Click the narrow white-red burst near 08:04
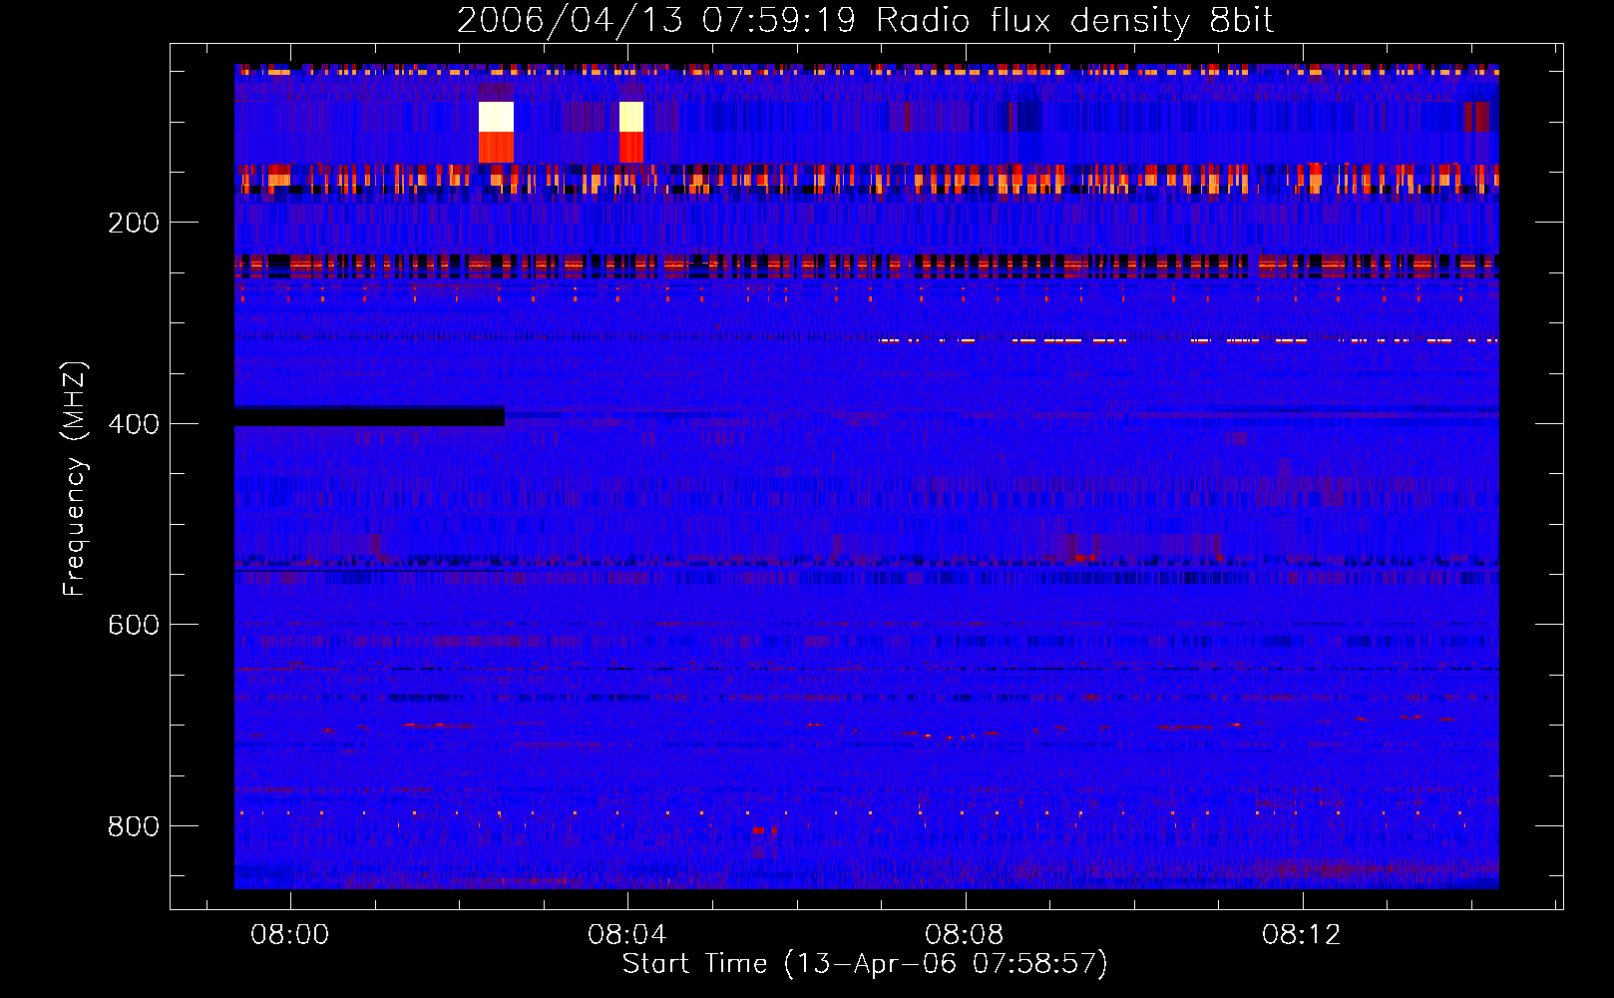1614x998 pixels. (x=631, y=132)
